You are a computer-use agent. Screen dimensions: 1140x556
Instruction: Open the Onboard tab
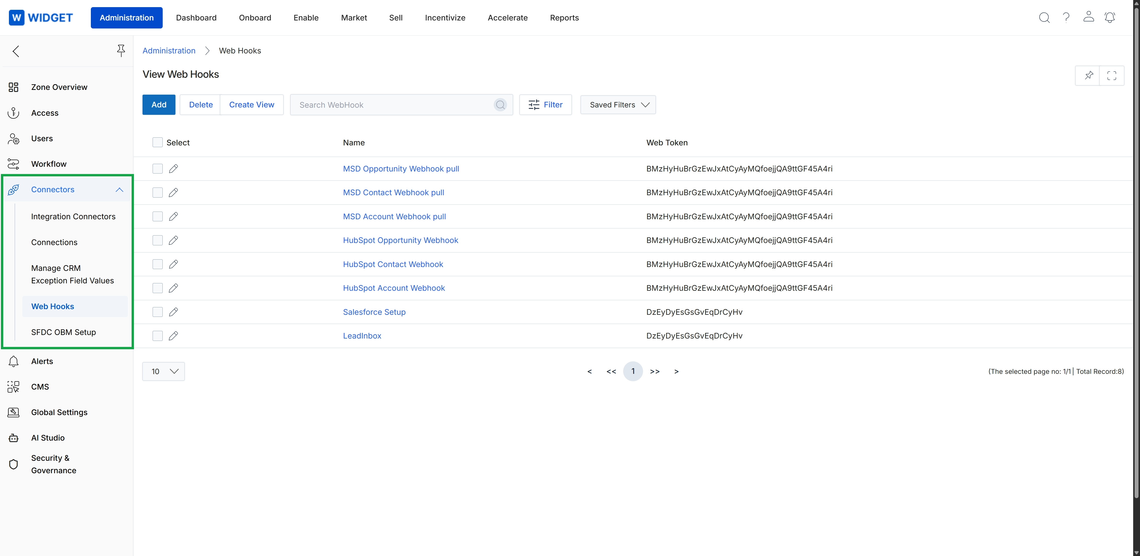pos(255,18)
